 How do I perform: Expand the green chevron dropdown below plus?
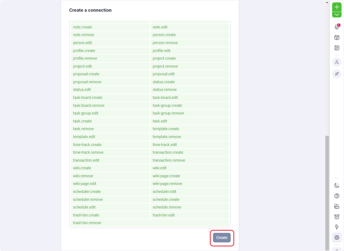337,15
